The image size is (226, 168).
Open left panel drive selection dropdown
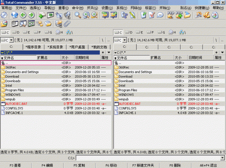[x=11, y=40]
